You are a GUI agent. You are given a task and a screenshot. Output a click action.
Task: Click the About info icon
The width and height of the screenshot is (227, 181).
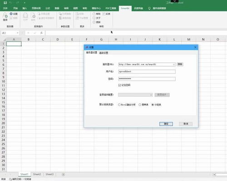(x=94, y=18)
